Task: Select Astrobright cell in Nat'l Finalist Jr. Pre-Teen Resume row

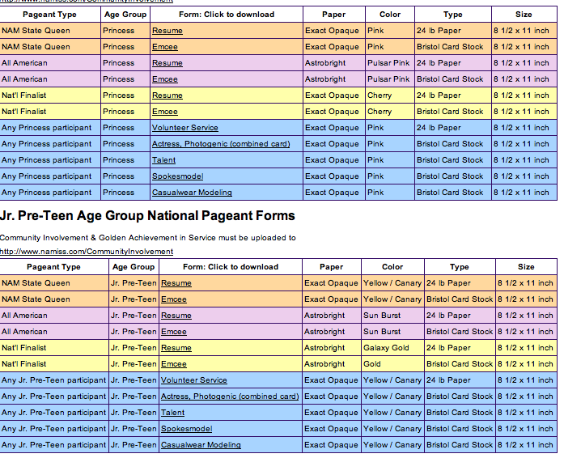Action: tap(331, 348)
